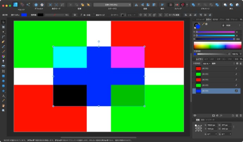Screen dimensions: 243x142
Task: Select the Move tool in the toolbar
Action: point(4,22)
